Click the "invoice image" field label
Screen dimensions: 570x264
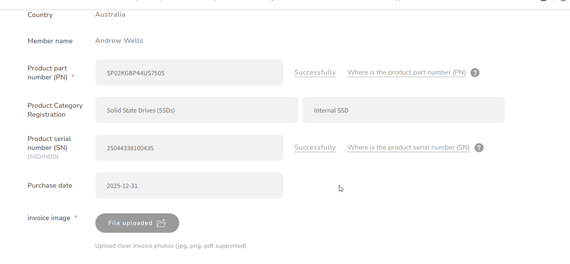tap(49, 218)
